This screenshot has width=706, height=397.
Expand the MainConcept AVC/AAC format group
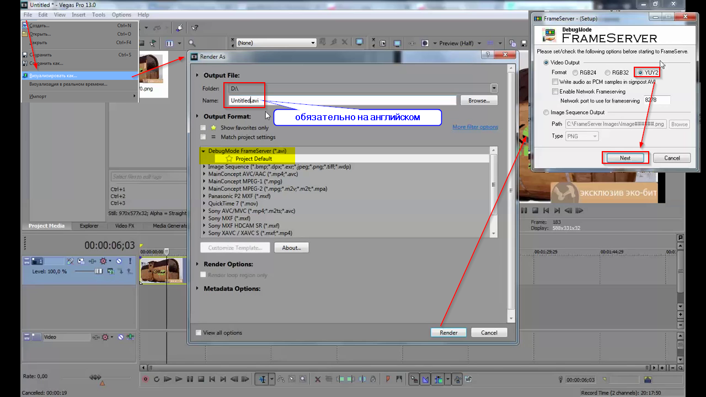click(x=205, y=174)
